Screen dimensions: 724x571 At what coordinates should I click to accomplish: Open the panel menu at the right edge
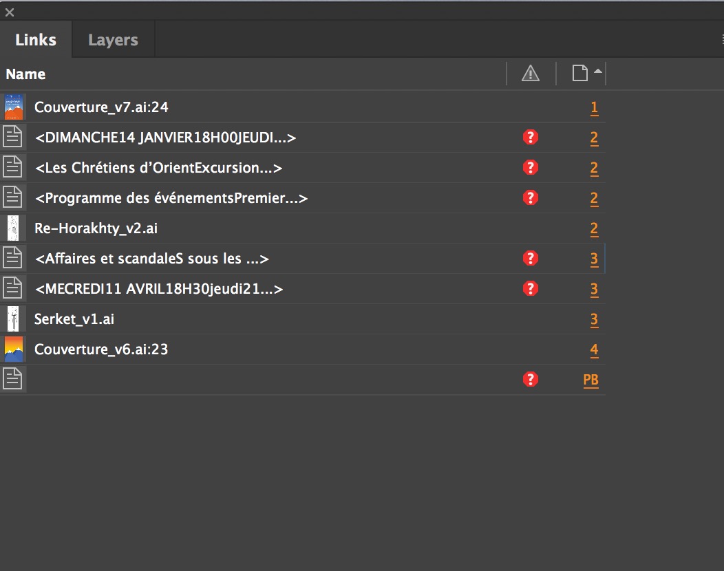click(x=722, y=40)
